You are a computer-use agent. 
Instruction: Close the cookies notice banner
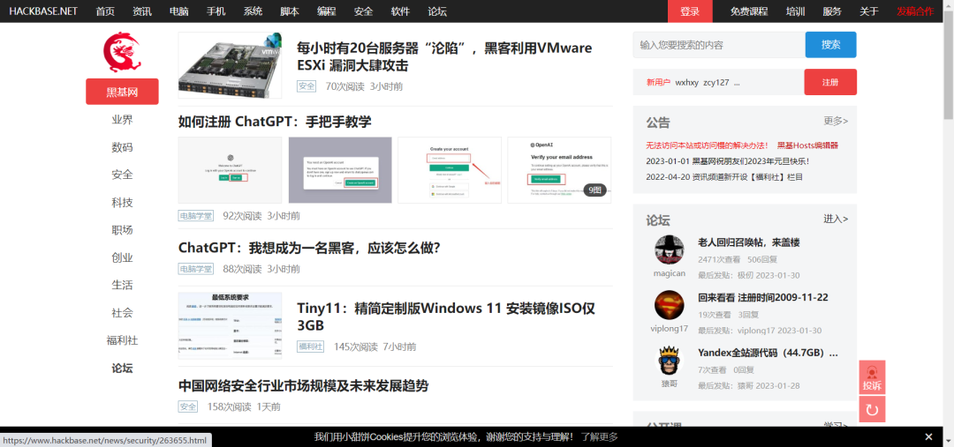point(927,436)
